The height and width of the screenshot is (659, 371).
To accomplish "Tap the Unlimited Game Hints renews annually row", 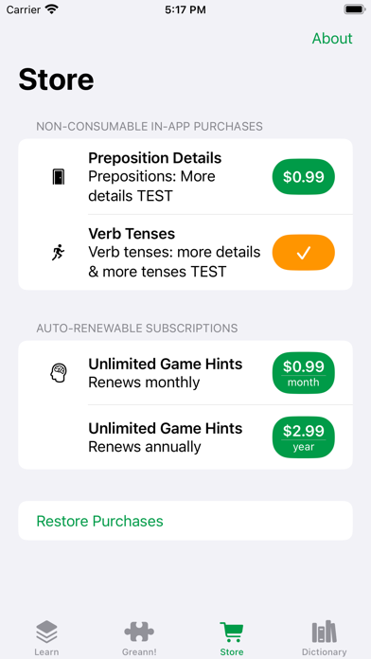I will tap(185, 437).
